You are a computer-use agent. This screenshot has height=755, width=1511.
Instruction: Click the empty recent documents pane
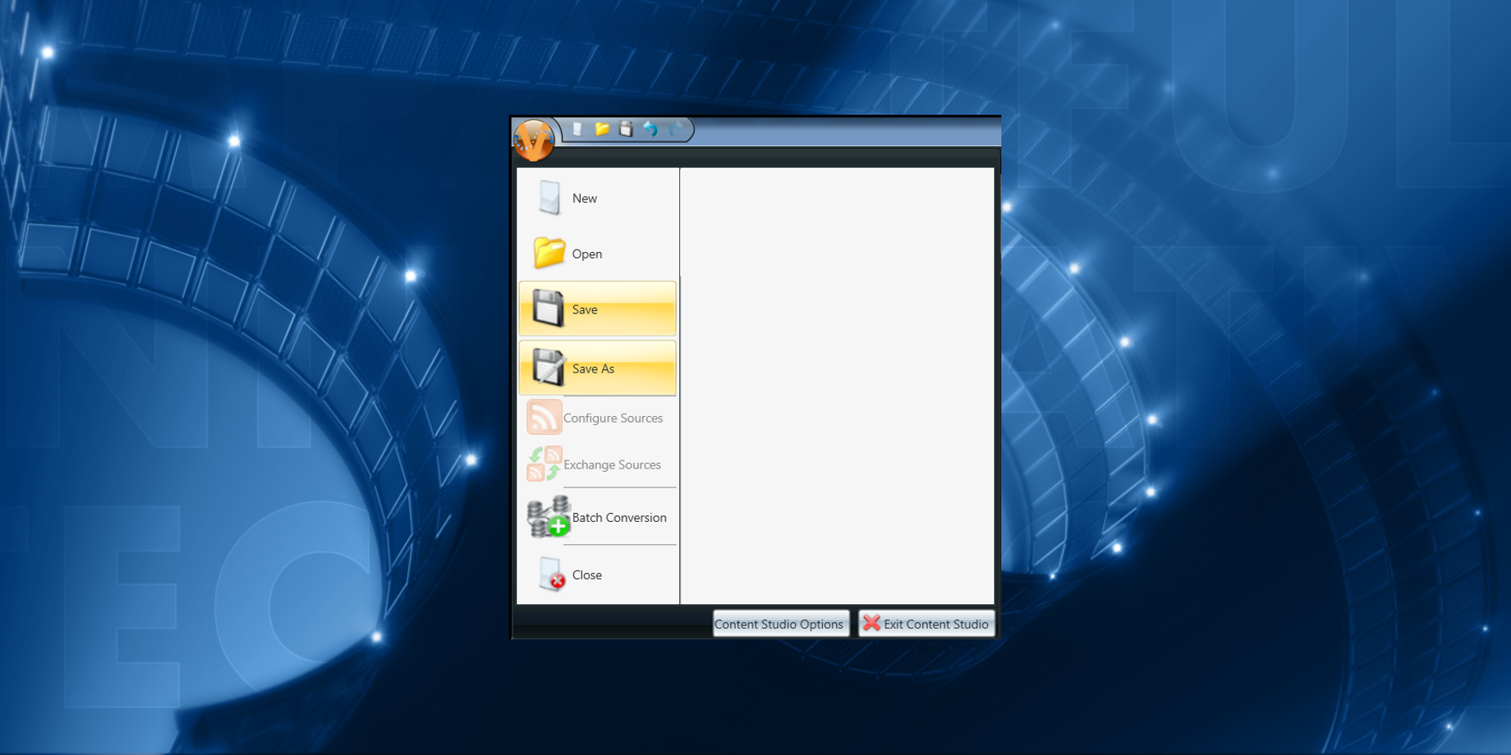click(837, 386)
